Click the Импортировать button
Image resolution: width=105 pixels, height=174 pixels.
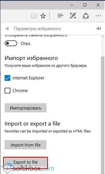(x=26, y=108)
